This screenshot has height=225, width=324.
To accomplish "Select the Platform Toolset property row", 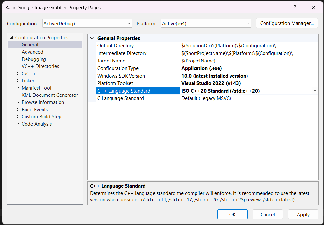I will click(x=115, y=83).
